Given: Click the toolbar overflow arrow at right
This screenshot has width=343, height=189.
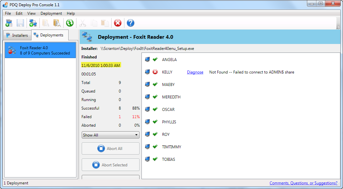Looking at the screenshot, I should point(338,28).
